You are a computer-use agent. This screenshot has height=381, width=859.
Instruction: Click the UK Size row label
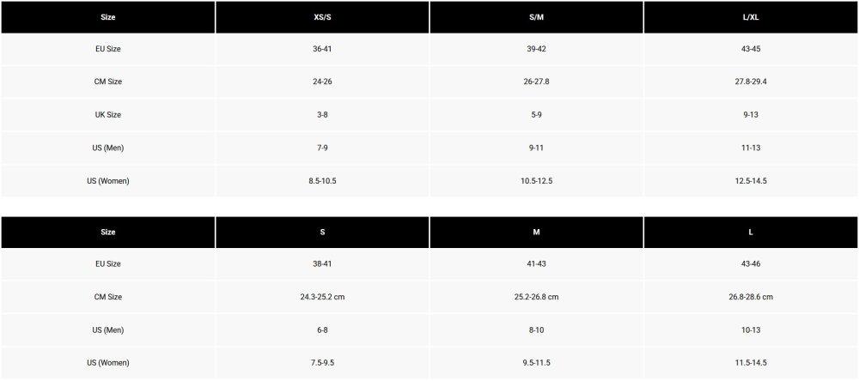click(107, 115)
